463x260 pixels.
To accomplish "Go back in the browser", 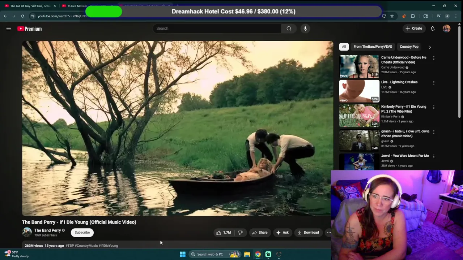I will coord(5,16).
